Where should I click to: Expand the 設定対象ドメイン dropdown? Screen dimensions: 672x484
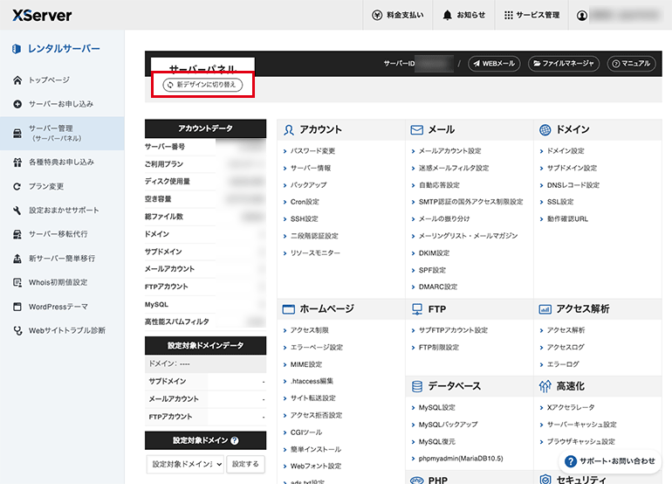185,464
